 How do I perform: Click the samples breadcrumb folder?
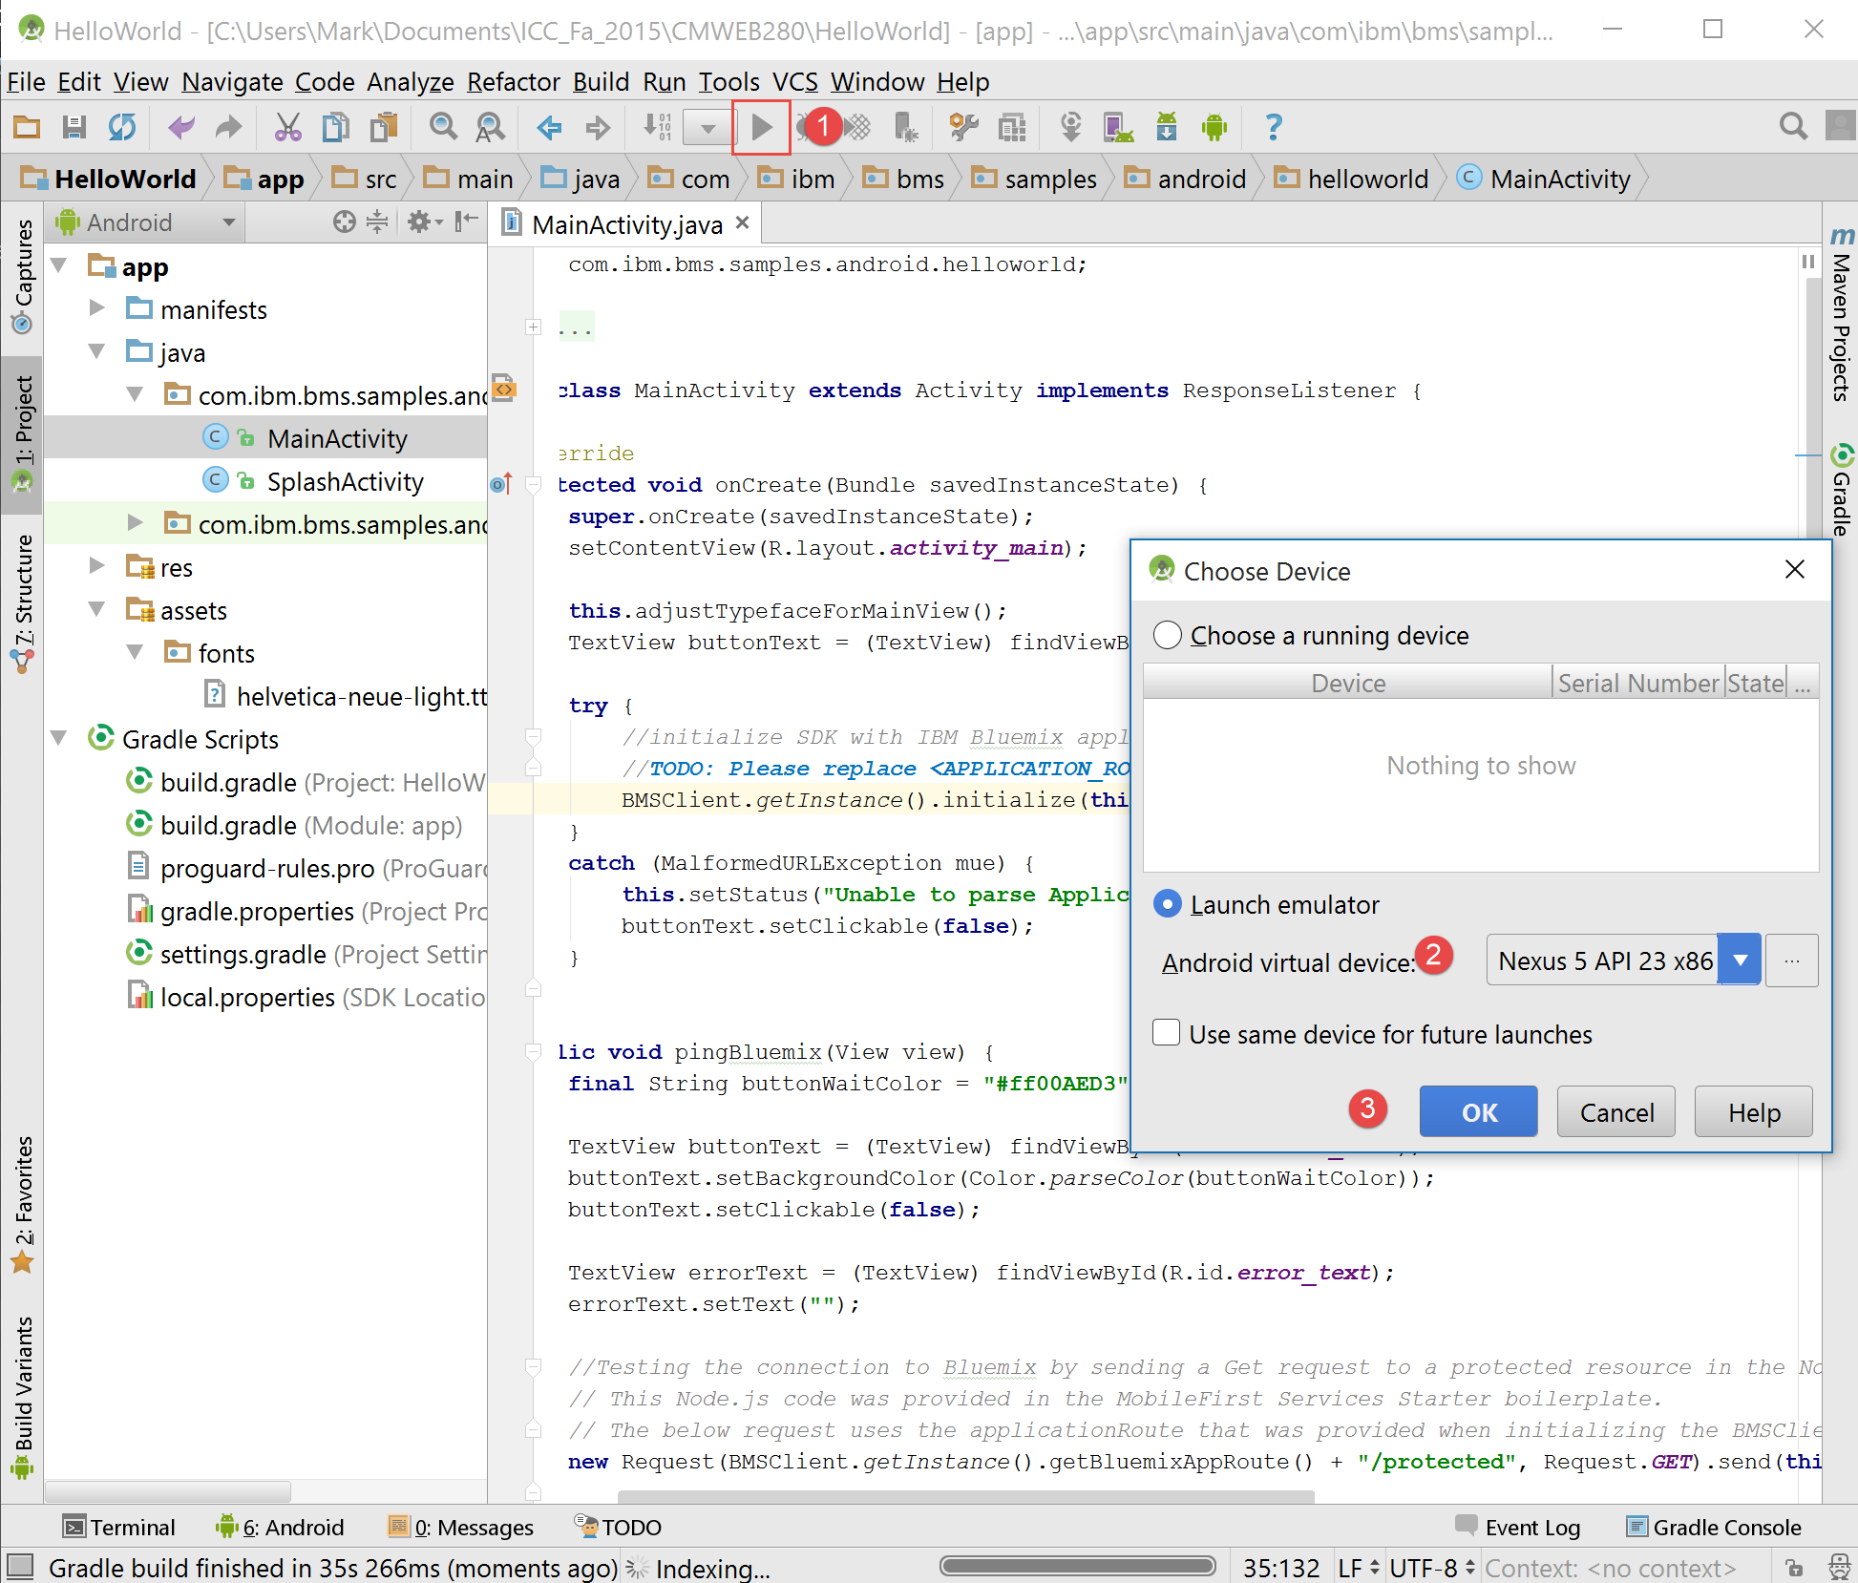click(x=1035, y=179)
